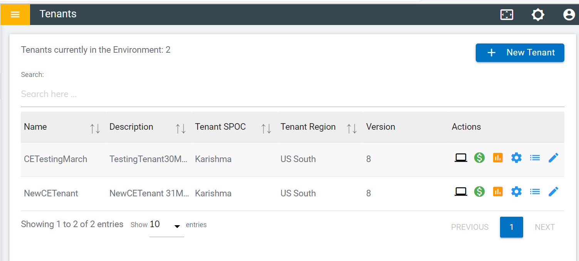The height and width of the screenshot is (261, 579).
Task: Switch theme using the brightness icon
Action: click(538, 15)
